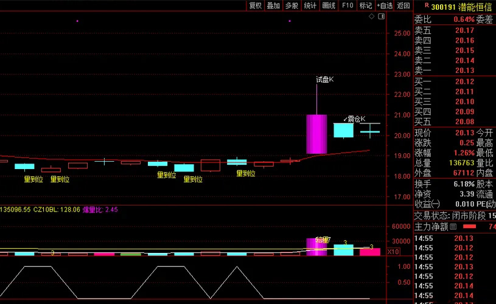Open the 画线 drawing tools
Viewport: 496px width, 304px height.
click(x=329, y=5)
